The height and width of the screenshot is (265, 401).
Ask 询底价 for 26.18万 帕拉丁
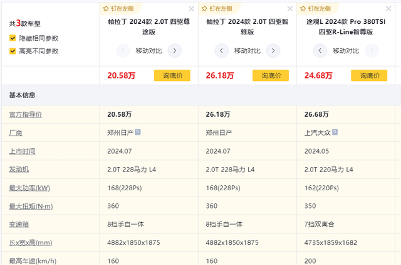click(x=271, y=75)
